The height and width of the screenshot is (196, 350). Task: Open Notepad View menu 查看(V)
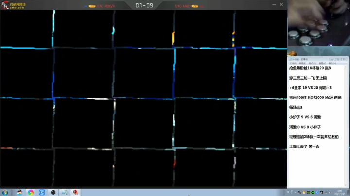tap(322, 63)
